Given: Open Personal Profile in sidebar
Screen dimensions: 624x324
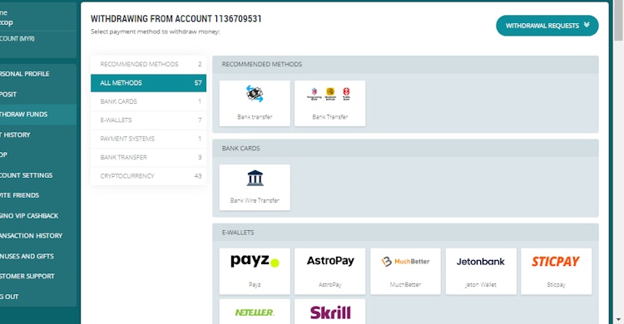Looking at the screenshot, I should [x=38, y=74].
